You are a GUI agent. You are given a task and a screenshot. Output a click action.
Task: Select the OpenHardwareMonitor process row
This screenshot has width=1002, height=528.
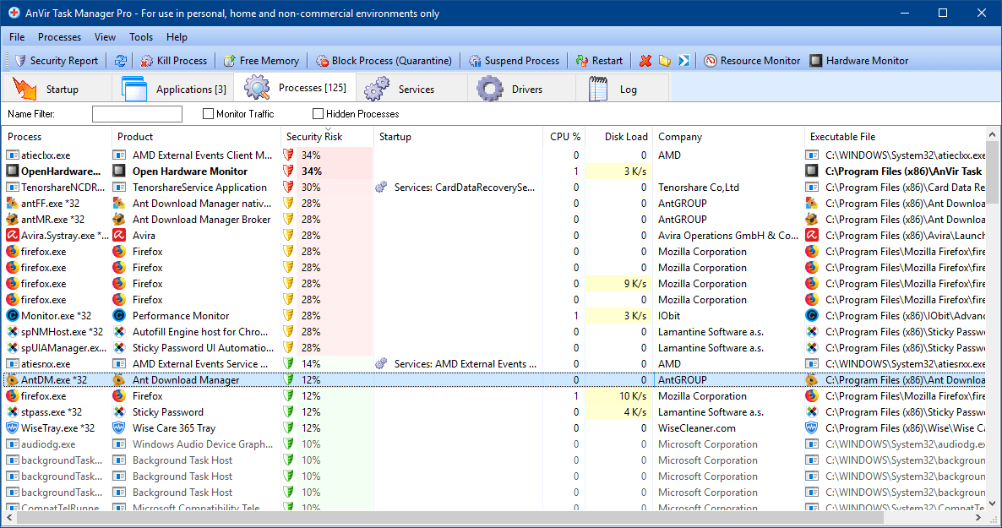[57, 171]
